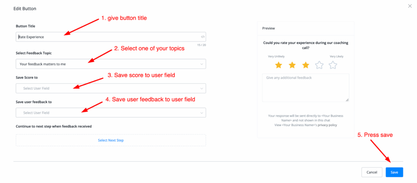The image size is (417, 183).
Task: Open the privacy policy link in preview
Action: pos(328,125)
